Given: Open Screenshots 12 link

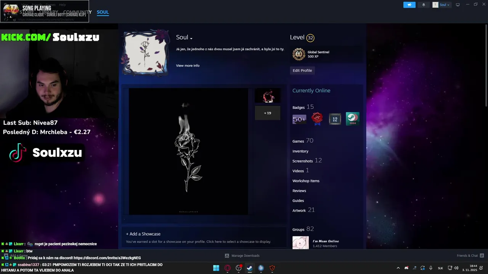Looking at the screenshot, I should pos(307,161).
